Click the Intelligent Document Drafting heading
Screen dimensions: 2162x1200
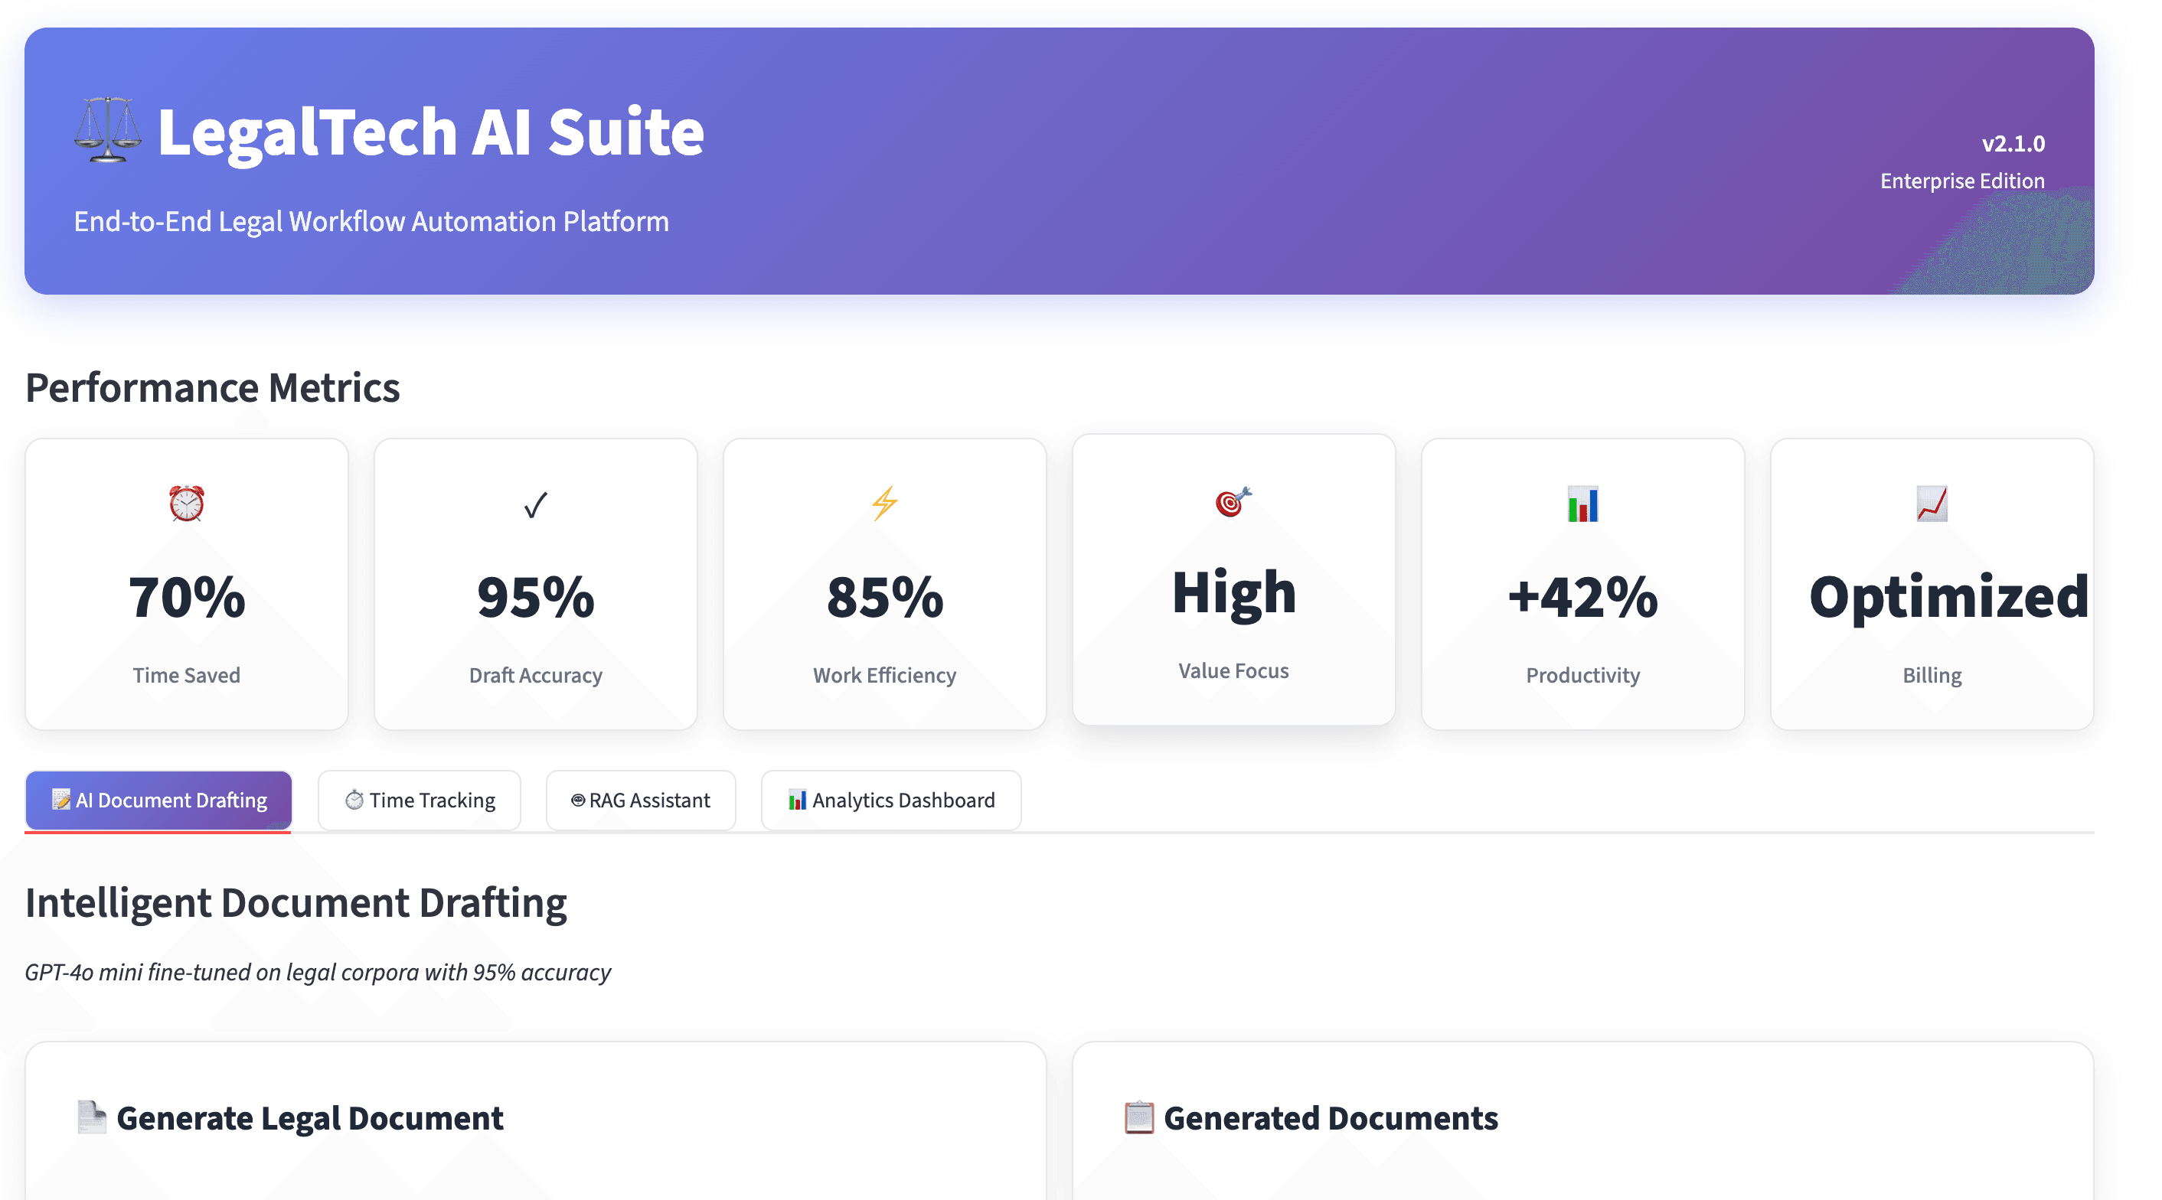296,903
